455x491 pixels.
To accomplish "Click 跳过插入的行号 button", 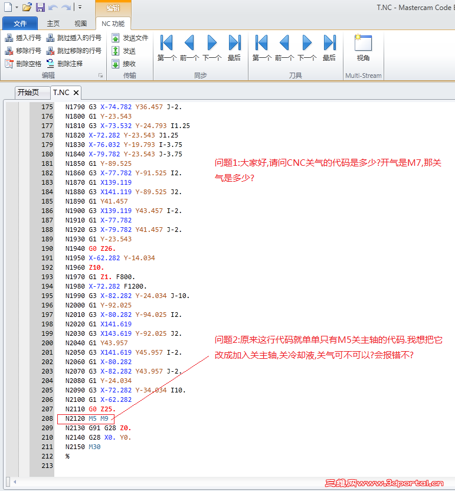I will point(74,38).
